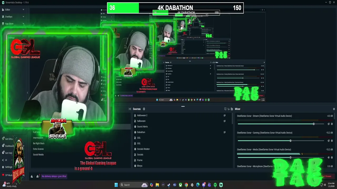Select the Intermission scene
Image resolution: width=337 pixels, height=189 pixels.
click(x=38, y=138)
